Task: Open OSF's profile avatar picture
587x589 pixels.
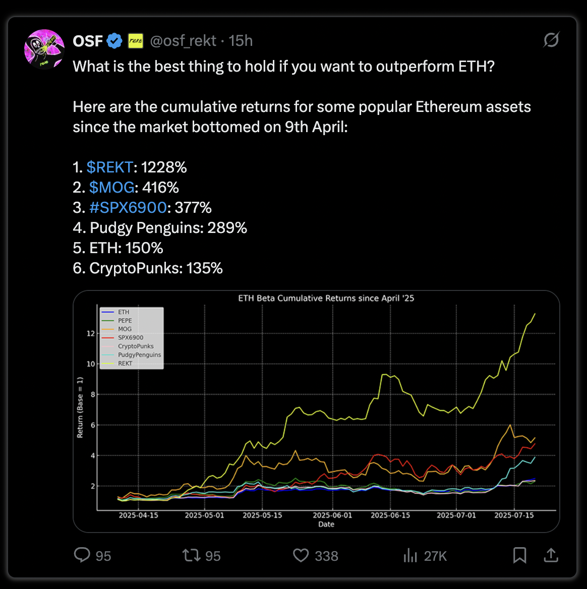Action: point(44,49)
